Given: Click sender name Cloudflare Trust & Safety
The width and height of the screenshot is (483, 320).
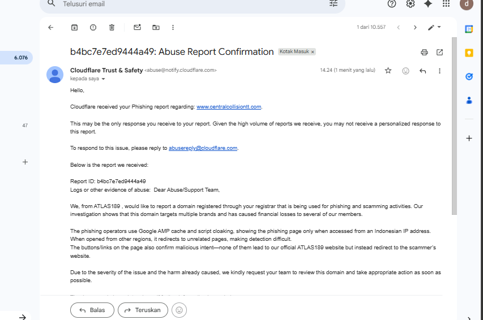Looking at the screenshot, I should (x=106, y=71).
